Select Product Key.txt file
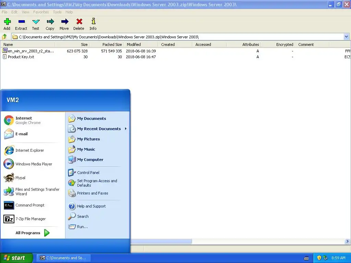 pyautogui.click(x=19, y=57)
